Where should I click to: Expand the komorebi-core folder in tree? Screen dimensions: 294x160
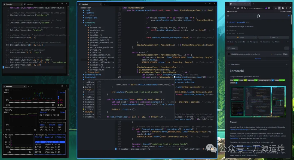click(93, 75)
